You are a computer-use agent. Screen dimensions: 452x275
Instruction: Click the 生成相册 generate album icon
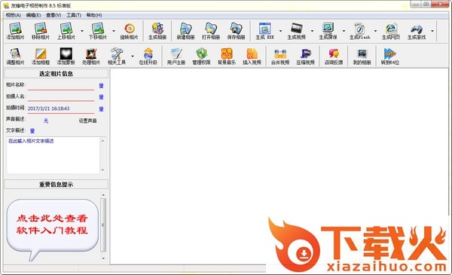[157, 29]
